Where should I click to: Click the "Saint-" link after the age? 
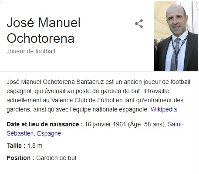176,124
